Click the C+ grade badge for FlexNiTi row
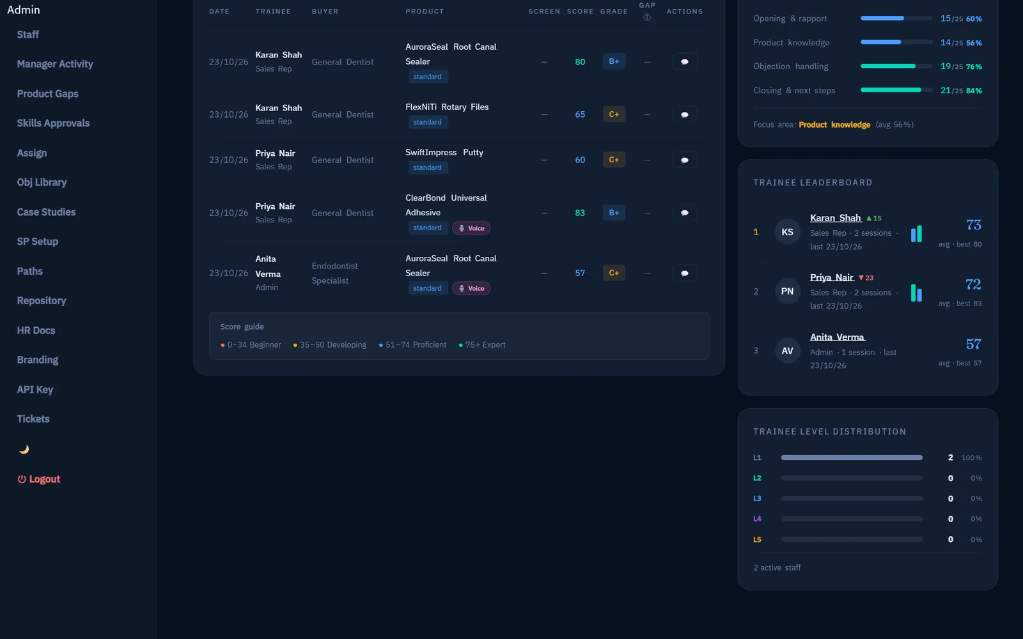 point(614,115)
